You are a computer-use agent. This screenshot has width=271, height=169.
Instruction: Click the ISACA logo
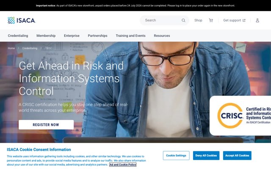pyautogui.click(x=22, y=20)
